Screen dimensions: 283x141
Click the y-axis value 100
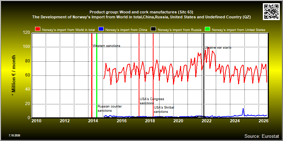pos(27,47)
